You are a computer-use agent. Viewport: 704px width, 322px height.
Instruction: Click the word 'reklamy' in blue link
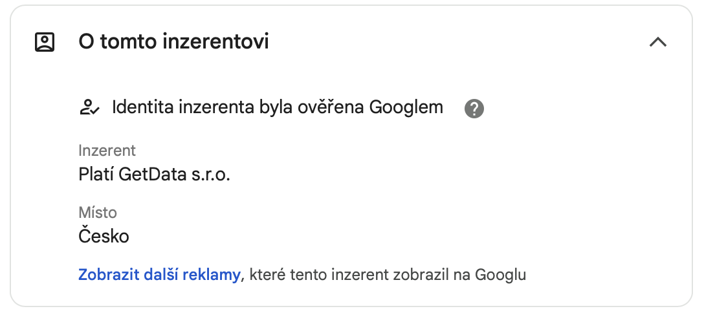coord(214,275)
